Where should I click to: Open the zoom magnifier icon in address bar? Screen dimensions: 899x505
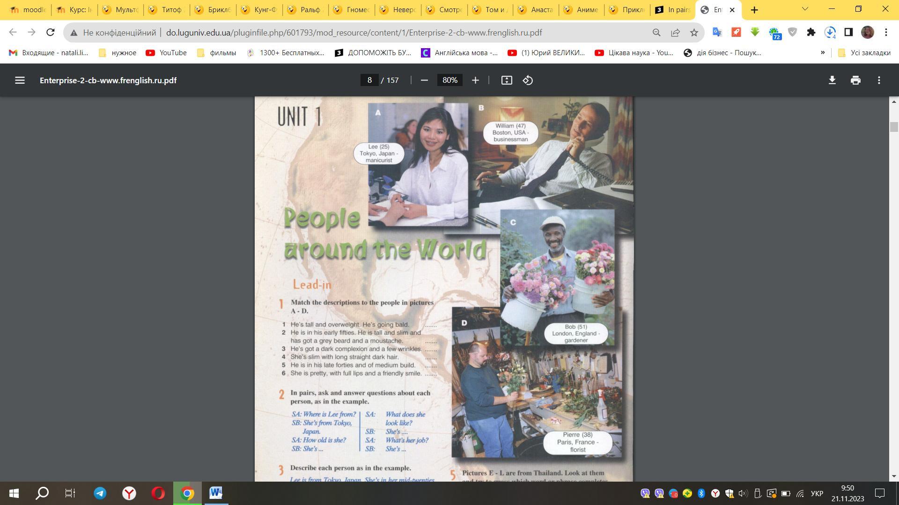point(656,33)
